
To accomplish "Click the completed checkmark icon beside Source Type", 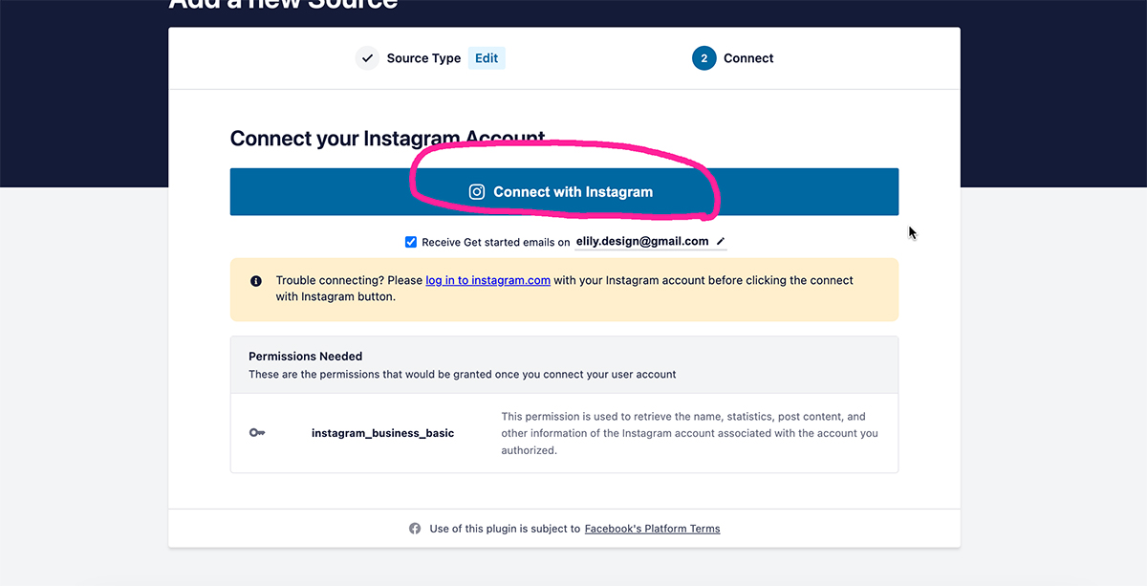I will [x=367, y=58].
